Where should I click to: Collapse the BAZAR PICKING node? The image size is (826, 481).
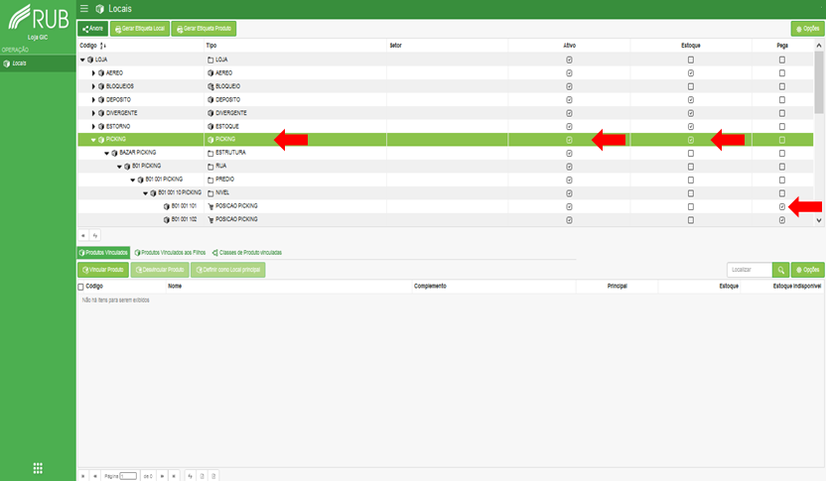point(106,153)
